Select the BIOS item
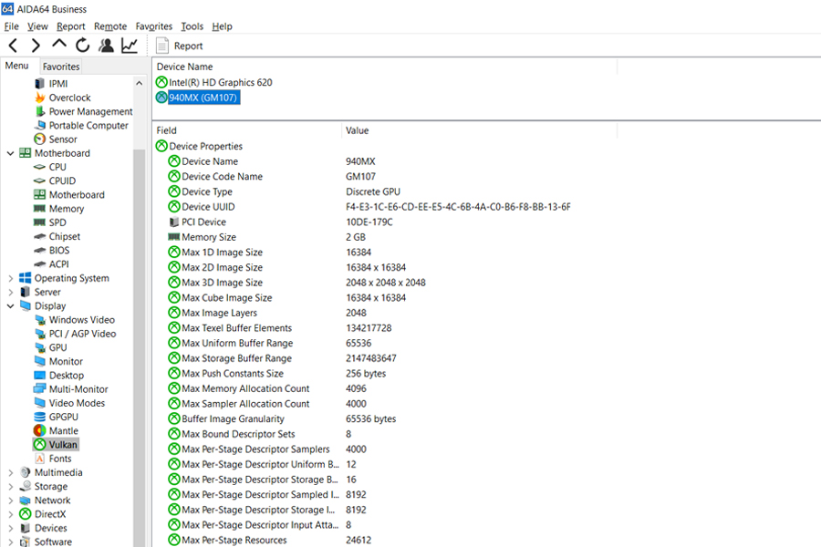This screenshot has height=547, width=821. coord(59,250)
